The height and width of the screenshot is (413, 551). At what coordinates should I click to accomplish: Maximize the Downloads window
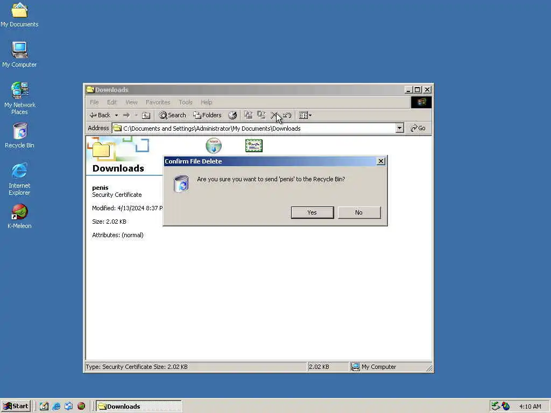417,90
